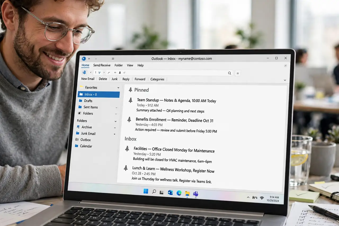This screenshot has height=226, width=339.
Task: Collapse the Folders section header chevron
Action: tap(115, 121)
